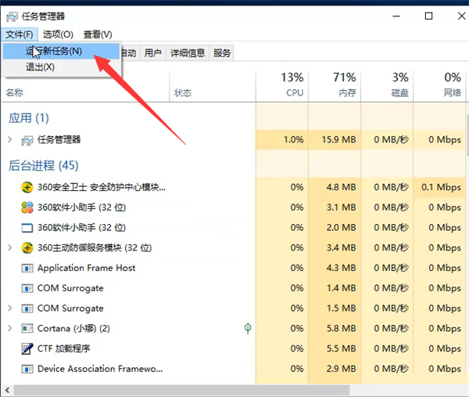Sort processes by the 内存 column

[345, 85]
